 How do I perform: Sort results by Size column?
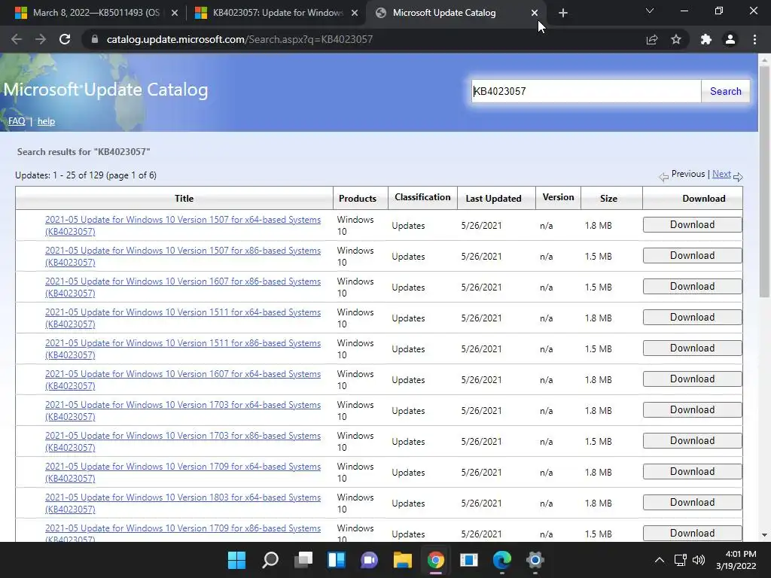[608, 198]
